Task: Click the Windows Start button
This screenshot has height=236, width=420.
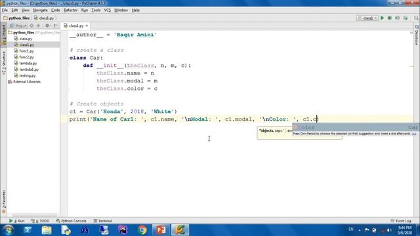Action: (x=9, y=230)
